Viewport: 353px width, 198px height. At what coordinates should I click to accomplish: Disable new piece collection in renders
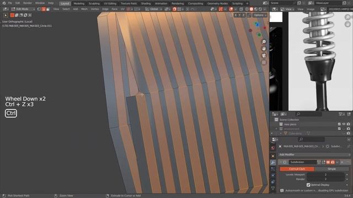point(349,124)
